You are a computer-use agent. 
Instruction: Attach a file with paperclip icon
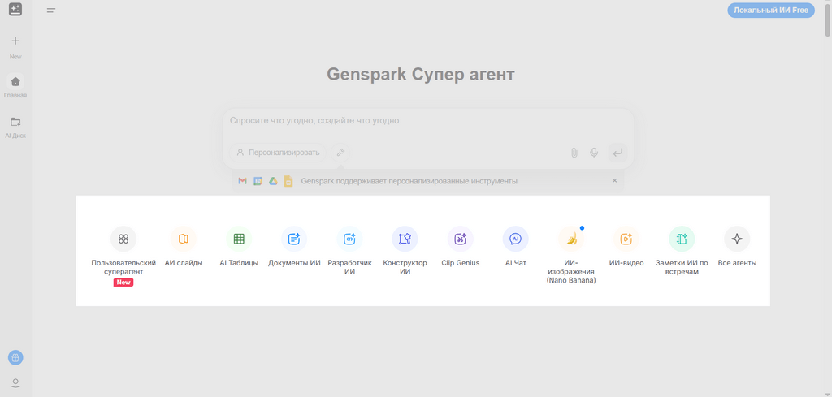point(574,153)
